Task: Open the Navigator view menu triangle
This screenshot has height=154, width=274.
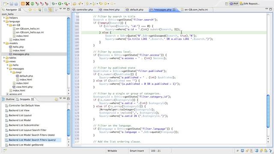Action: tap(60, 9)
